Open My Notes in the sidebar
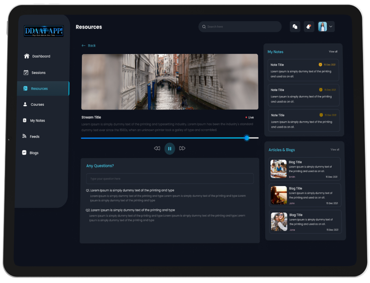The height and width of the screenshot is (283, 370). 37,121
